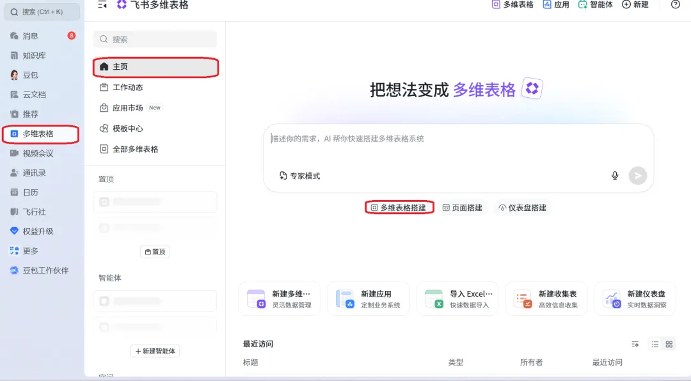Click the panel 搜索 field
The width and height of the screenshot is (691, 381).
155,39
